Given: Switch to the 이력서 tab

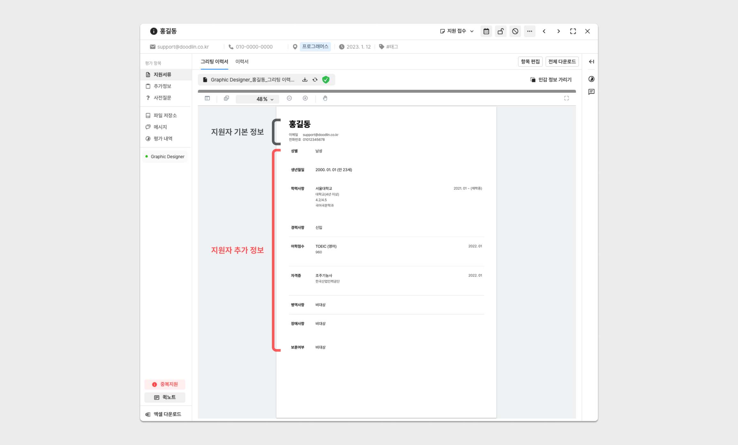Looking at the screenshot, I should coord(242,61).
